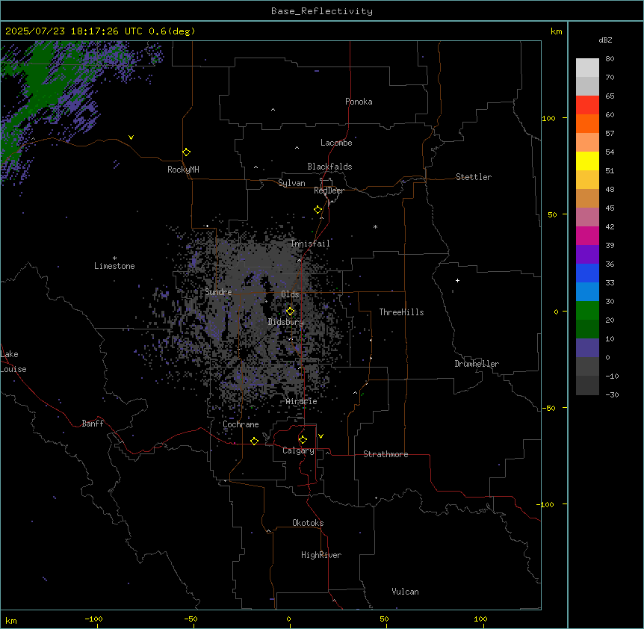The width and height of the screenshot is (644, 629).
Task: Pick the light blue 30-33 dBZ legend swatch
Action: pos(587,292)
